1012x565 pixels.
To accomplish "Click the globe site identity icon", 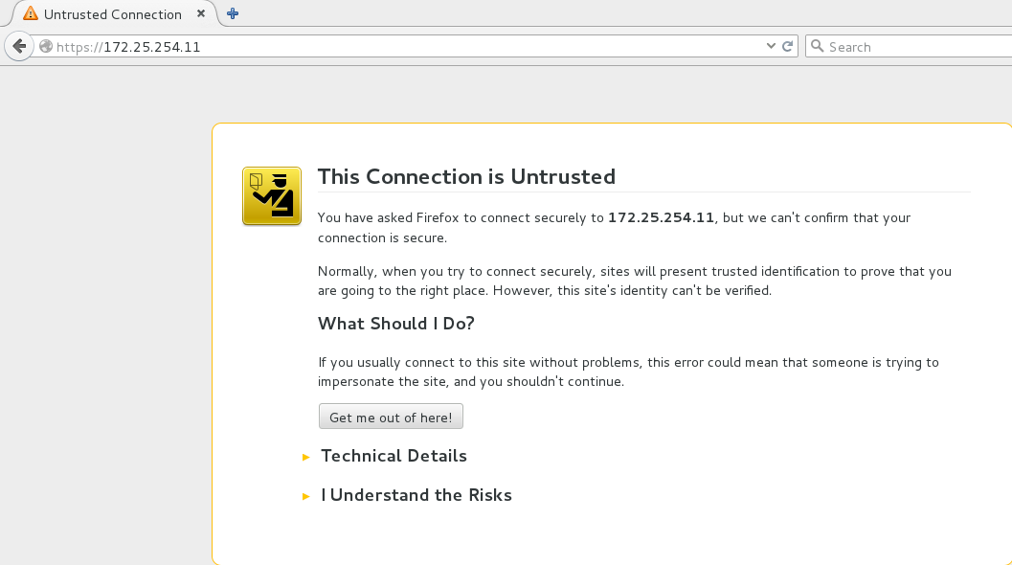I will click(46, 47).
